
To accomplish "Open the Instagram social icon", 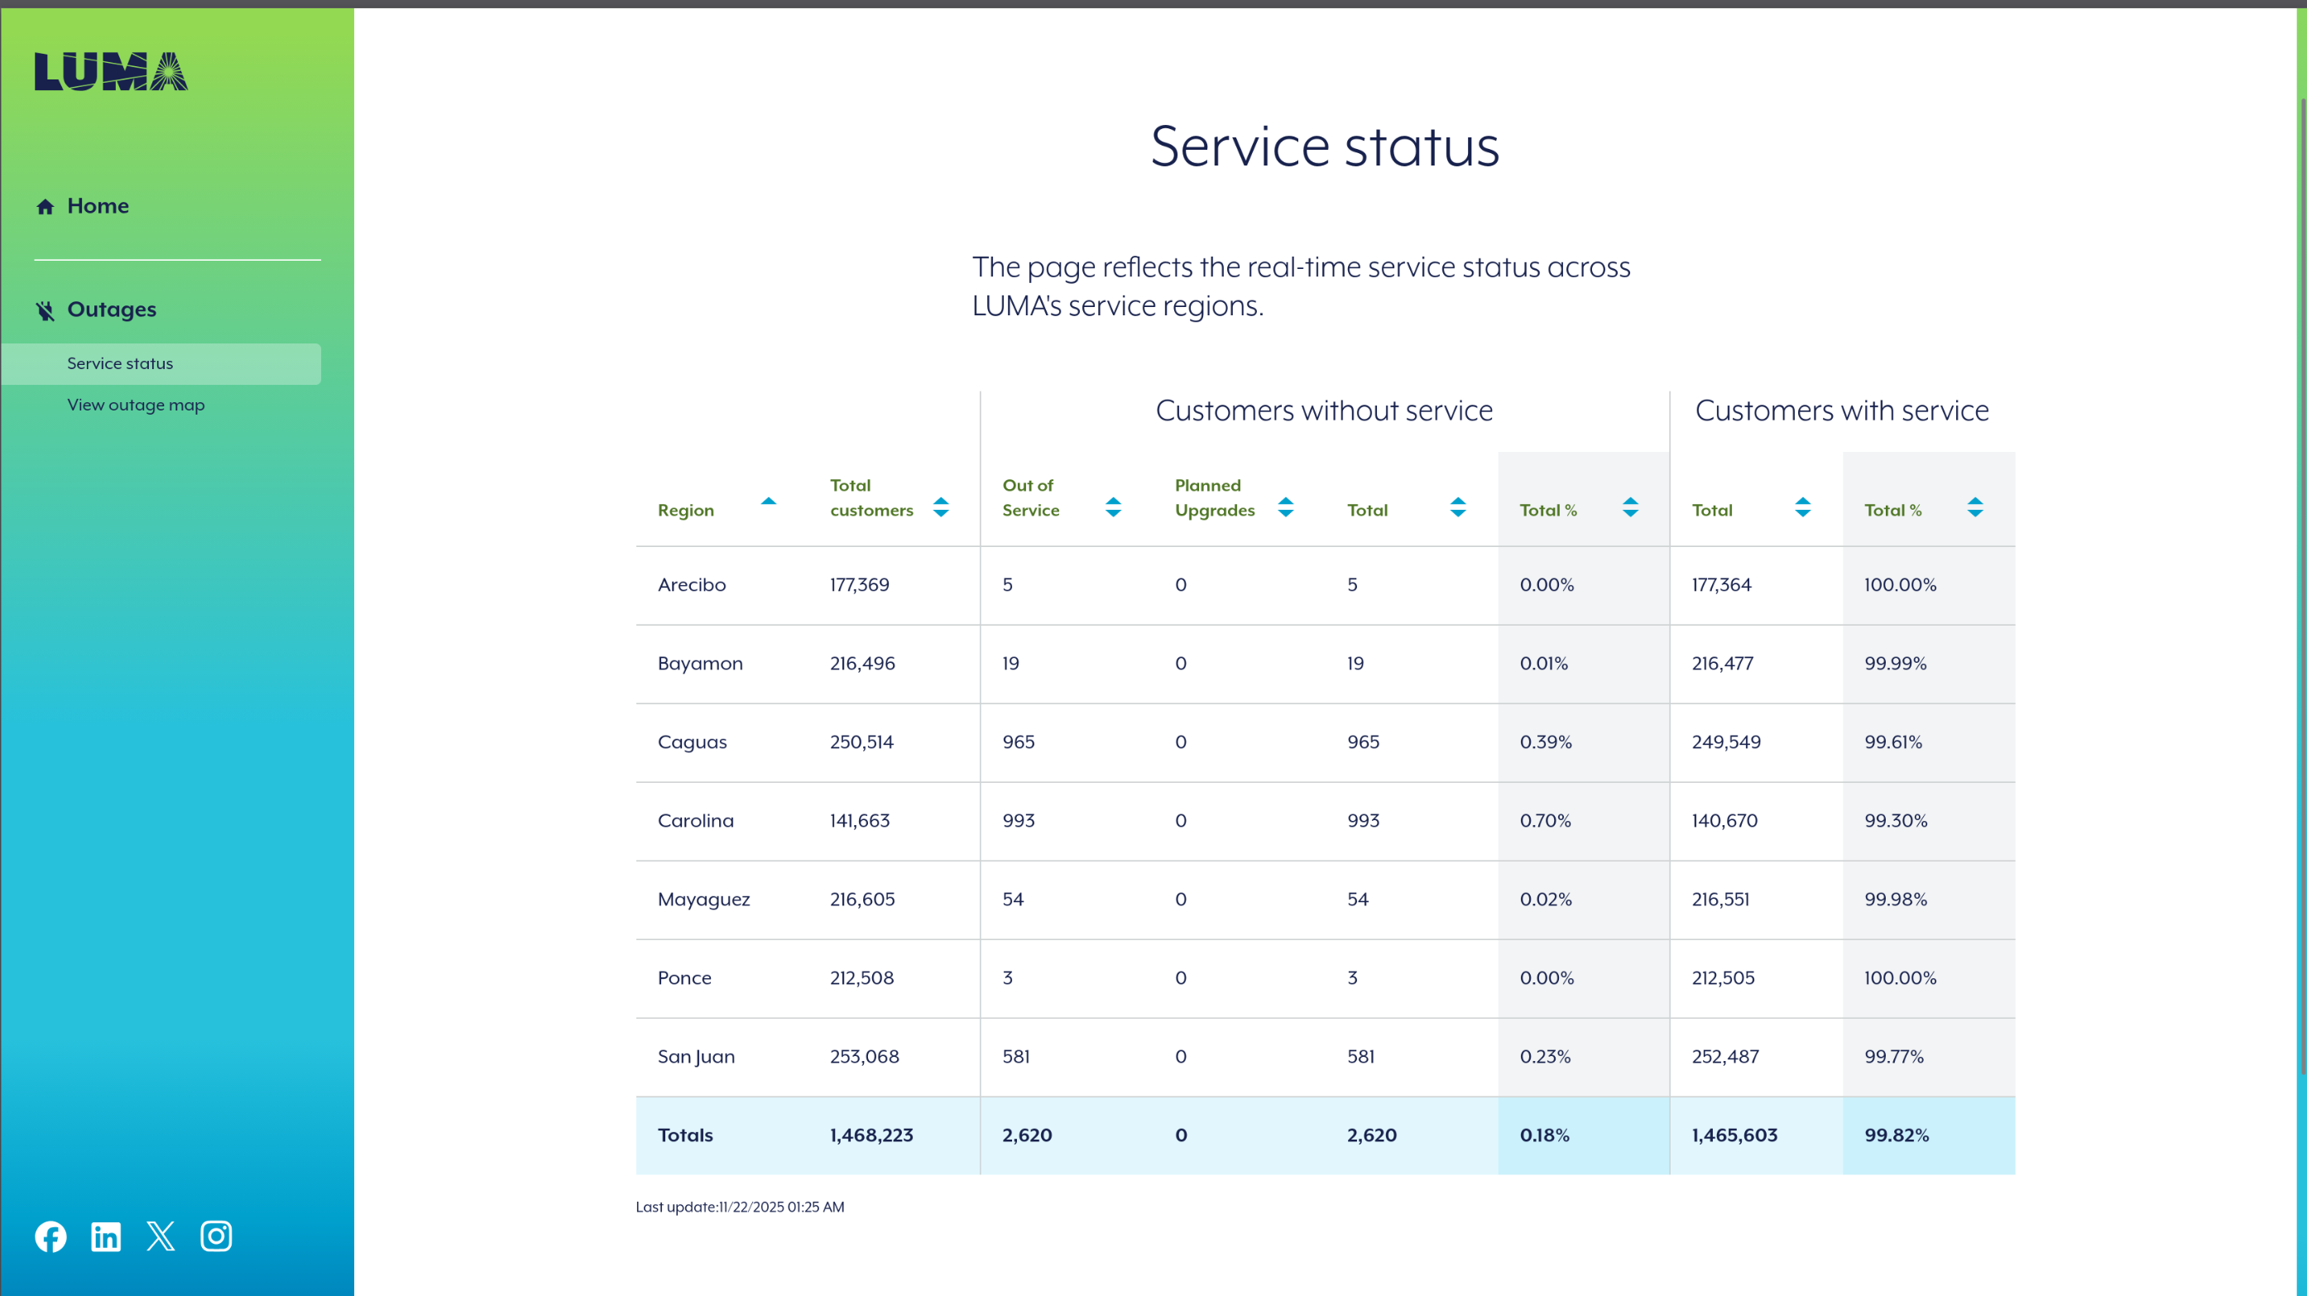I will click(216, 1236).
